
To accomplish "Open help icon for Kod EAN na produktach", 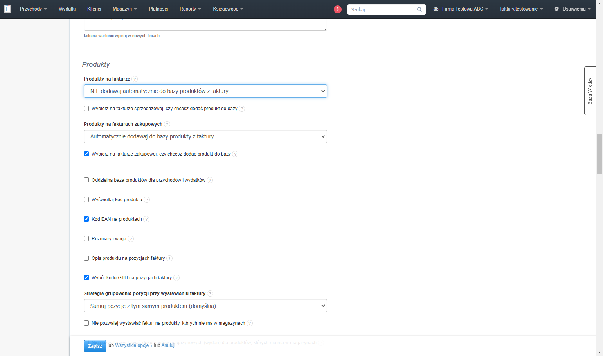I will point(146,219).
